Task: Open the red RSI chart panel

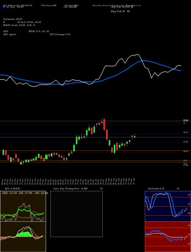Action: click(168, 237)
